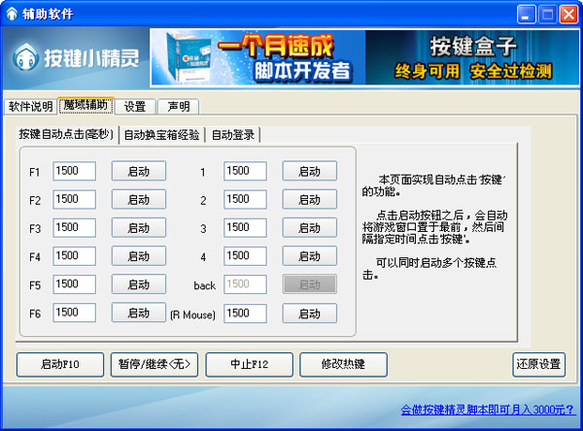Click the F6 interval input field
This screenshot has height=431, width=583.
[x=75, y=313]
